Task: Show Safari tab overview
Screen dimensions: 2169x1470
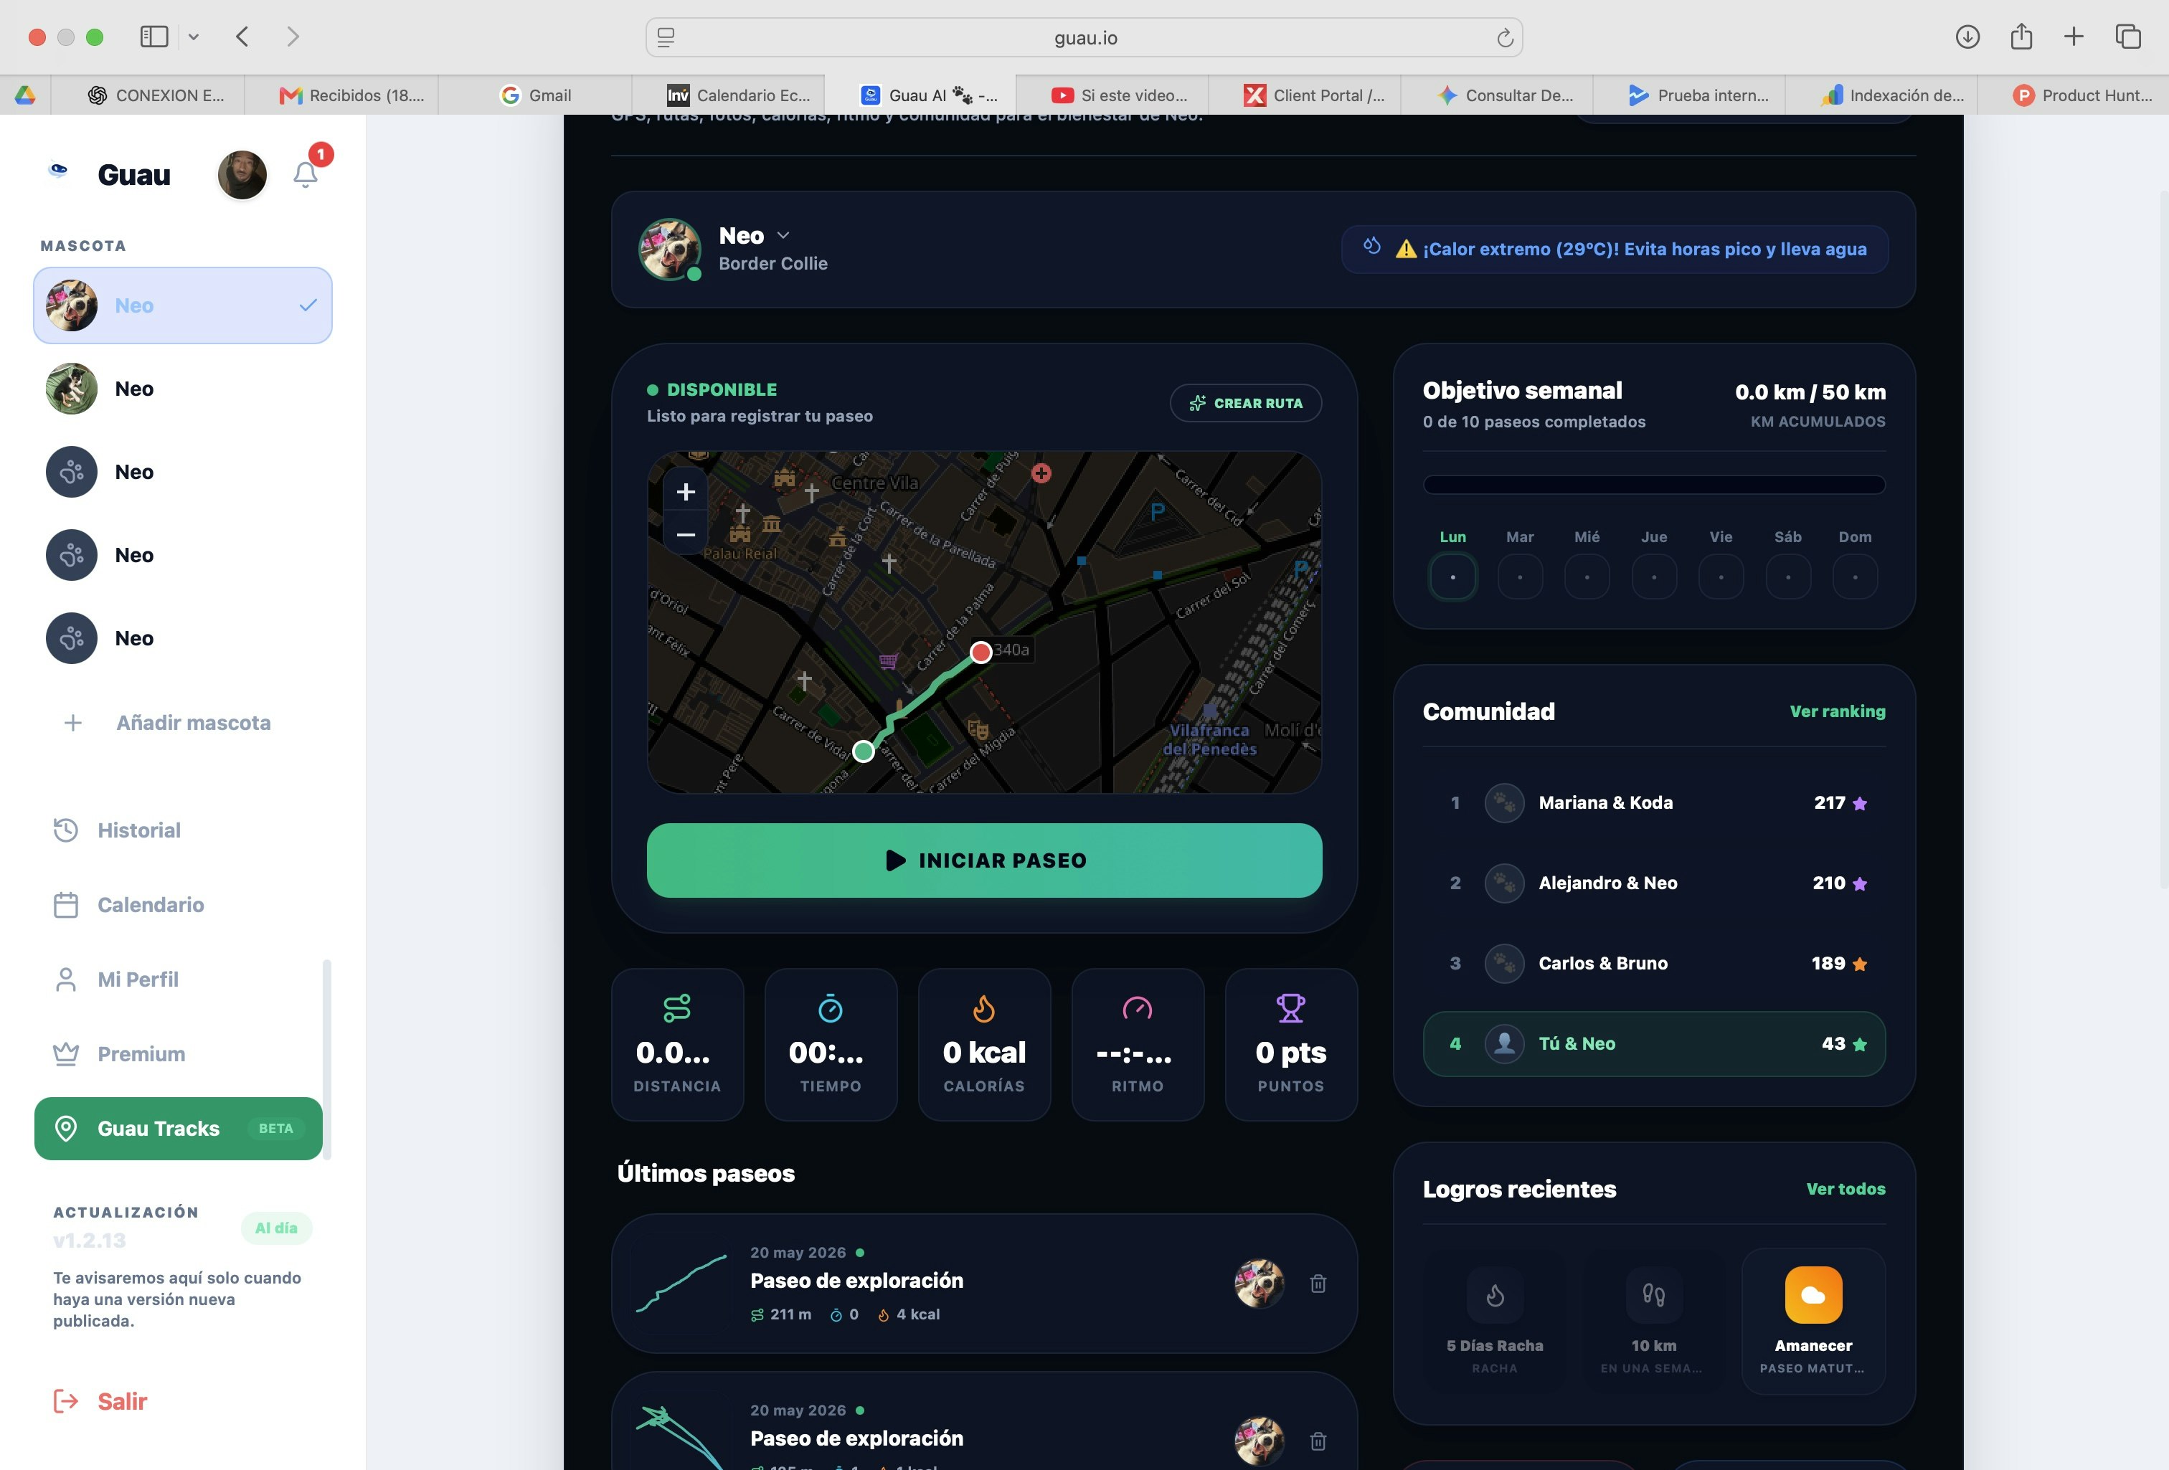Action: tap(2128, 37)
